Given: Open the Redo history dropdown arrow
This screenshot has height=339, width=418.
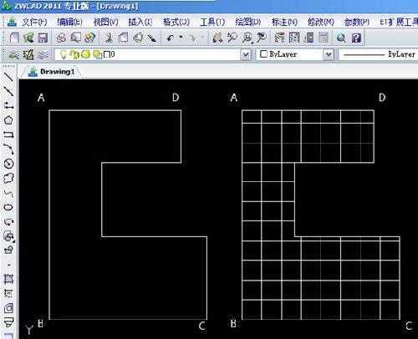Looking at the screenshot, I should pyautogui.click(x=202, y=37).
